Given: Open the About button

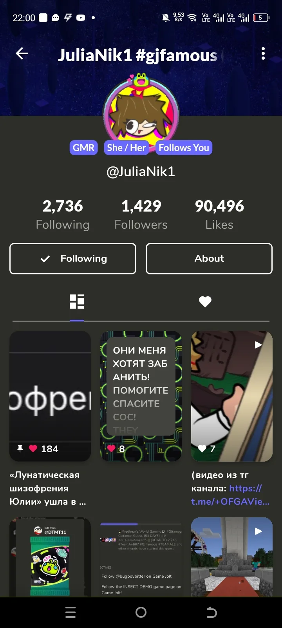Looking at the screenshot, I should coord(209,259).
